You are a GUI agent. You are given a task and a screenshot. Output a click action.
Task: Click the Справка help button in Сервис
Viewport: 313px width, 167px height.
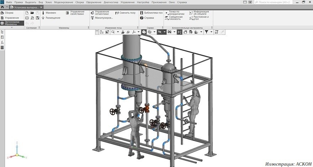(147, 18)
